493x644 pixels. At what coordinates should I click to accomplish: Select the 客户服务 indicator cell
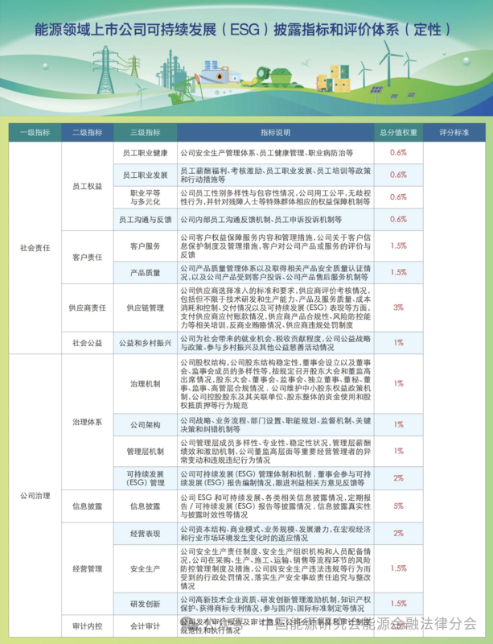(x=146, y=246)
